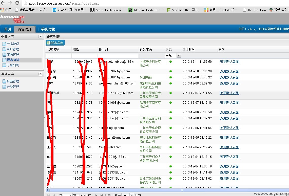Click the horizontal scrollbar left arrow
This screenshot has width=289, height=196.
pyautogui.click(x=47, y=190)
